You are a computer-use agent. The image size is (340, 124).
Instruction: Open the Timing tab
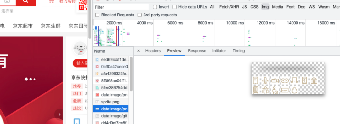pos(239,51)
